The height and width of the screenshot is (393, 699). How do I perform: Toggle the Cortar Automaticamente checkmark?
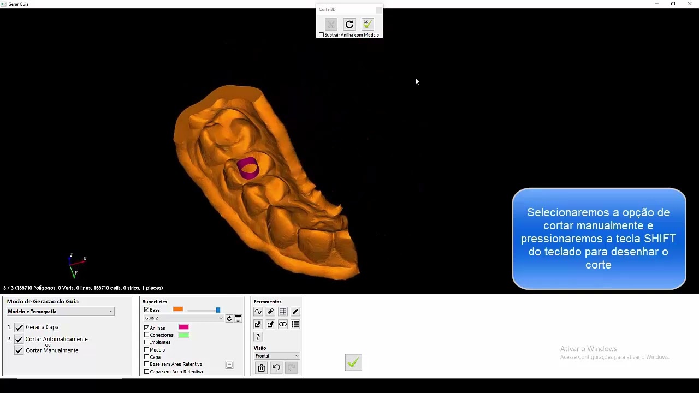19,339
